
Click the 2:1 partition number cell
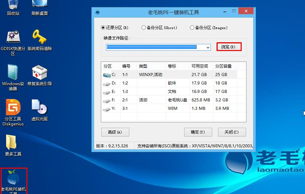pyautogui.click(x=125, y=100)
